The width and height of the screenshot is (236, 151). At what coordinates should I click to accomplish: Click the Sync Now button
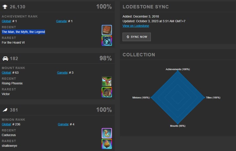pyautogui.click(x=137, y=37)
